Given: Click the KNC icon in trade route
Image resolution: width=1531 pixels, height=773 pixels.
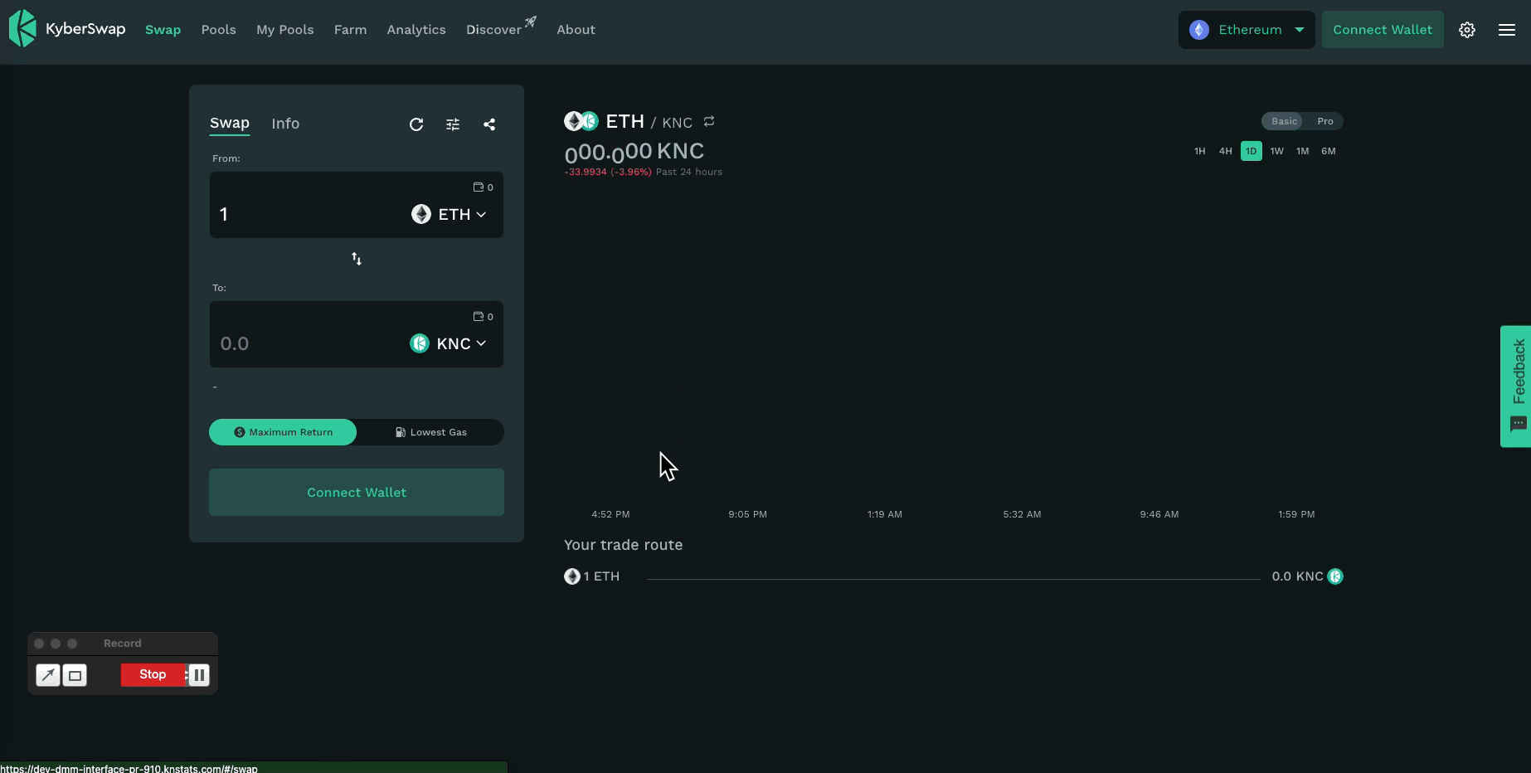Looking at the screenshot, I should pos(1335,576).
